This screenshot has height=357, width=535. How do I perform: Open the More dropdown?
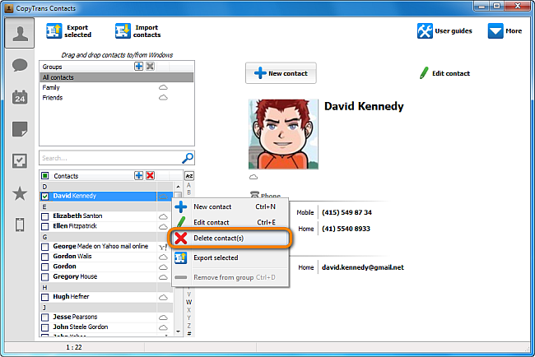(x=505, y=31)
